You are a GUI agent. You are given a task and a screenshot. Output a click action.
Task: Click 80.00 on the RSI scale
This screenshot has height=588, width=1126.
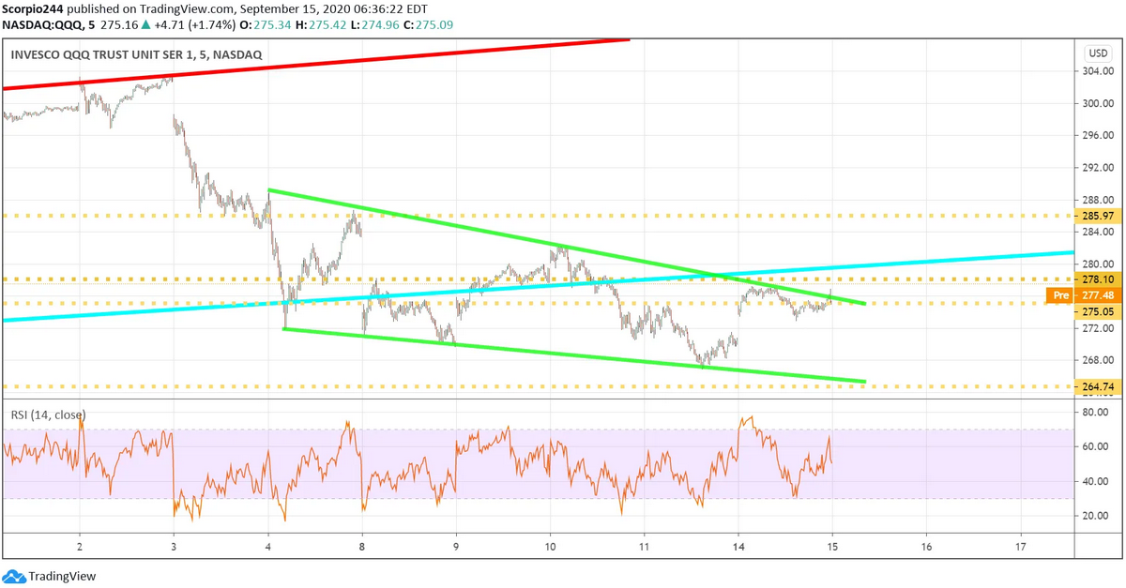coord(1096,412)
